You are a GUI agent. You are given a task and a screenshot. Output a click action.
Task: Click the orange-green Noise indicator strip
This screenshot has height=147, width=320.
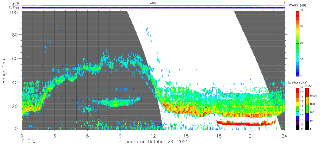pos(153,5)
